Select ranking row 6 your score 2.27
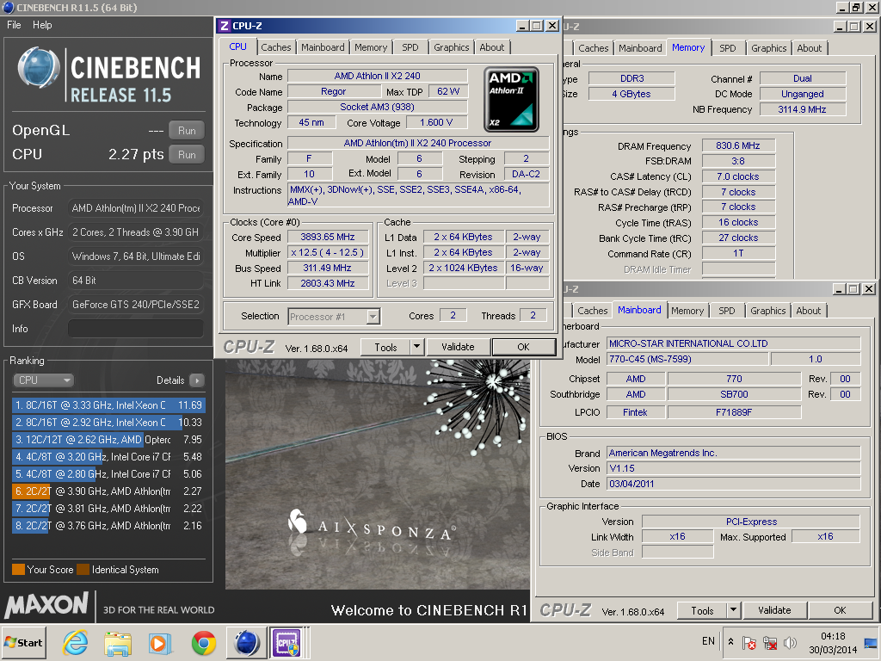Image resolution: width=881 pixels, height=661 pixels. [x=108, y=491]
